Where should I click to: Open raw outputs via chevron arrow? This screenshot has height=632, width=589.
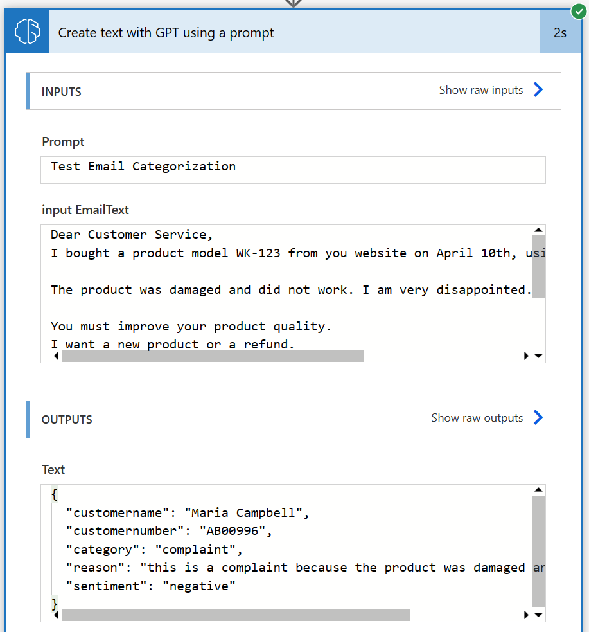click(538, 417)
